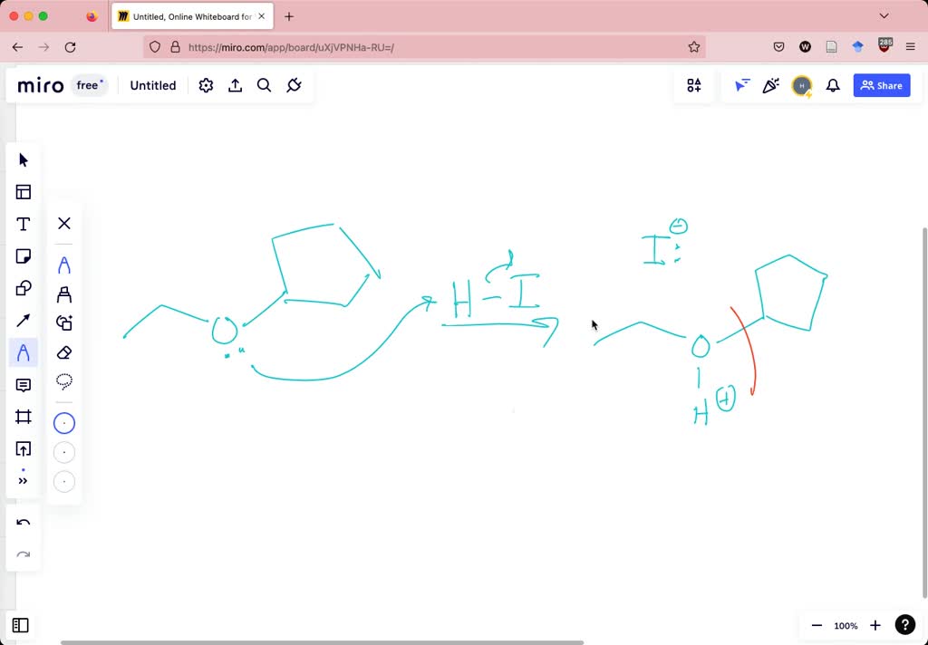Open the Comment tool

click(23, 384)
